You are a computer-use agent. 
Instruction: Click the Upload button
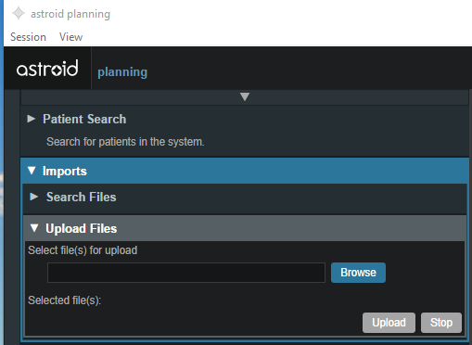point(389,323)
